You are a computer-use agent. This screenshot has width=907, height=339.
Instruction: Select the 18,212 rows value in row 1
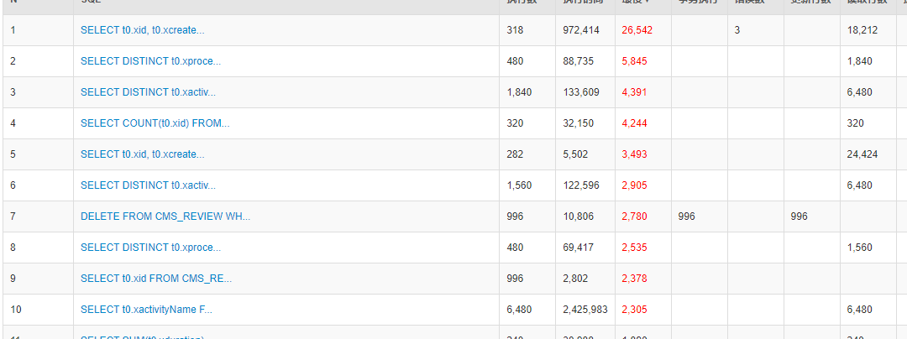862,30
